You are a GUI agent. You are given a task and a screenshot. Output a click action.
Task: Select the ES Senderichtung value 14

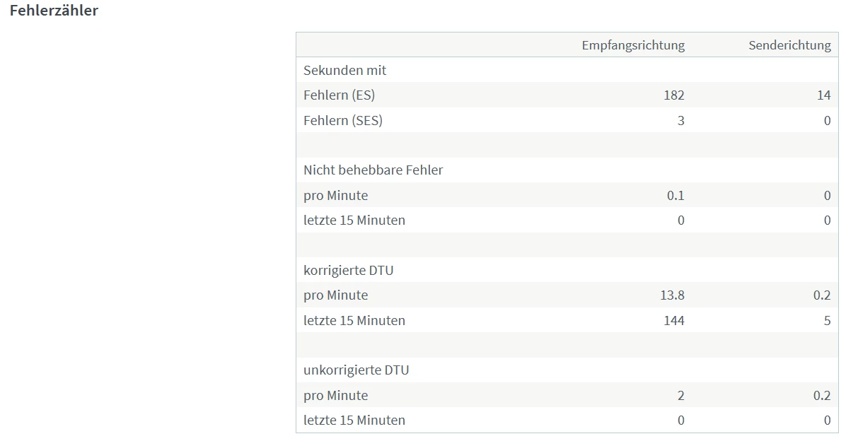823,95
